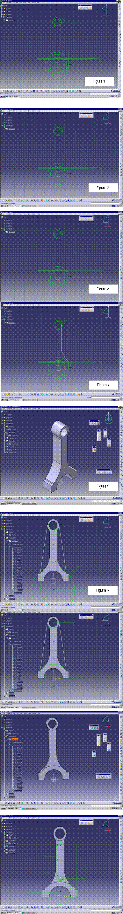The height and width of the screenshot is (914, 123).
Task: Select the floating sketch tools toolbar above Figura 1
Action: click(x=86, y=7)
